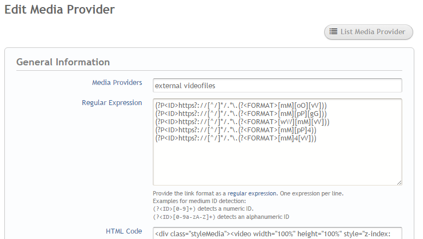Click the Edit Media Provider page heading
Viewport: 423px width, 239px height.
59,9
